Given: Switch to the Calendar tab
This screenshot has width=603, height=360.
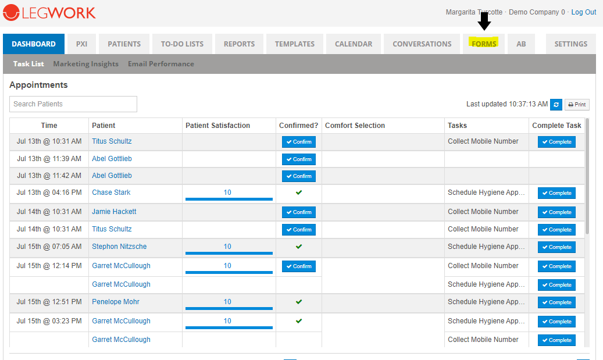Looking at the screenshot, I should click(354, 44).
